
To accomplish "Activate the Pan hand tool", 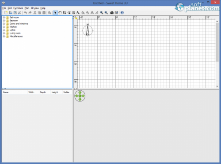I will (x=60, y=13).
